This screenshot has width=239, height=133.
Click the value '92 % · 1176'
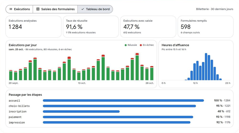pos(223,122)
